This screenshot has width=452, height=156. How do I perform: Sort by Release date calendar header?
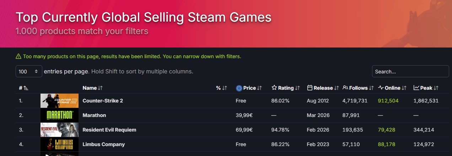[x=323, y=88]
